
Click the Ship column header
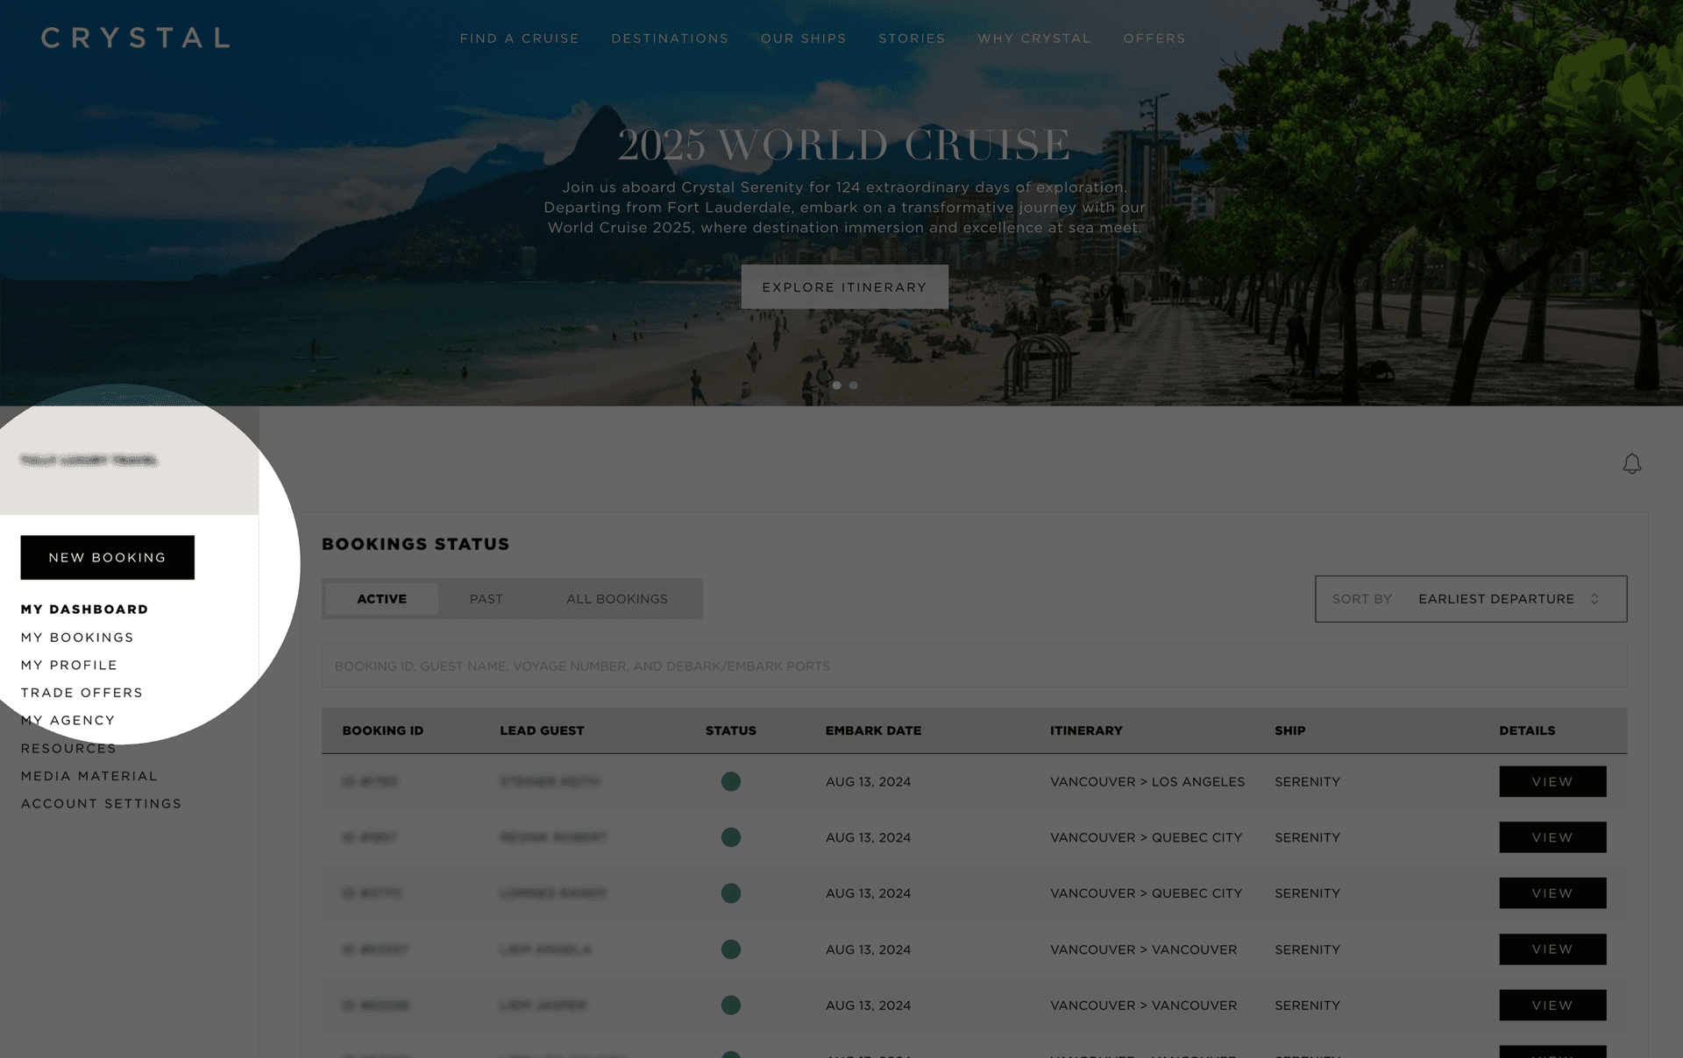point(1289,730)
